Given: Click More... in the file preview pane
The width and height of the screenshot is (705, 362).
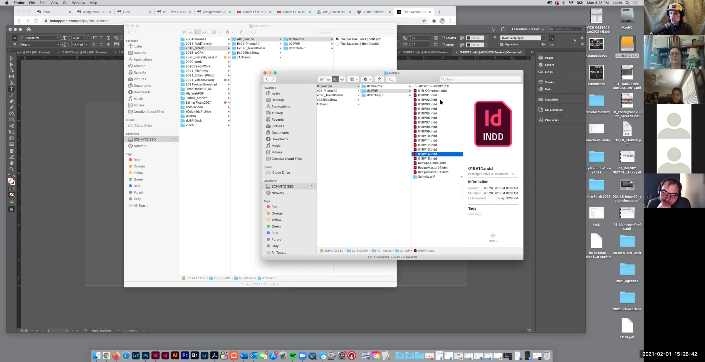Looking at the screenshot, I should click(493, 238).
